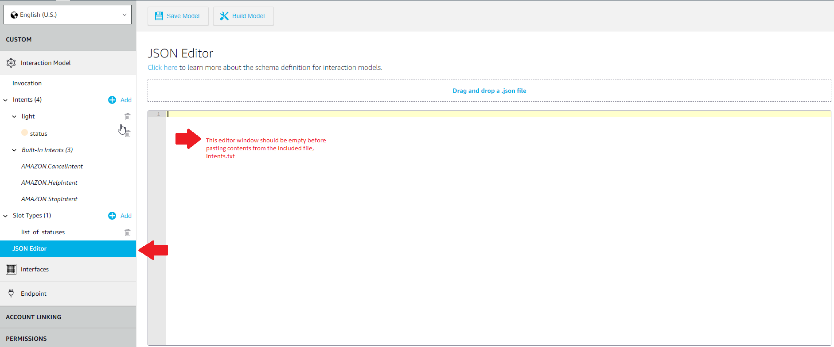Open the Endpoint section

click(x=68, y=294)
